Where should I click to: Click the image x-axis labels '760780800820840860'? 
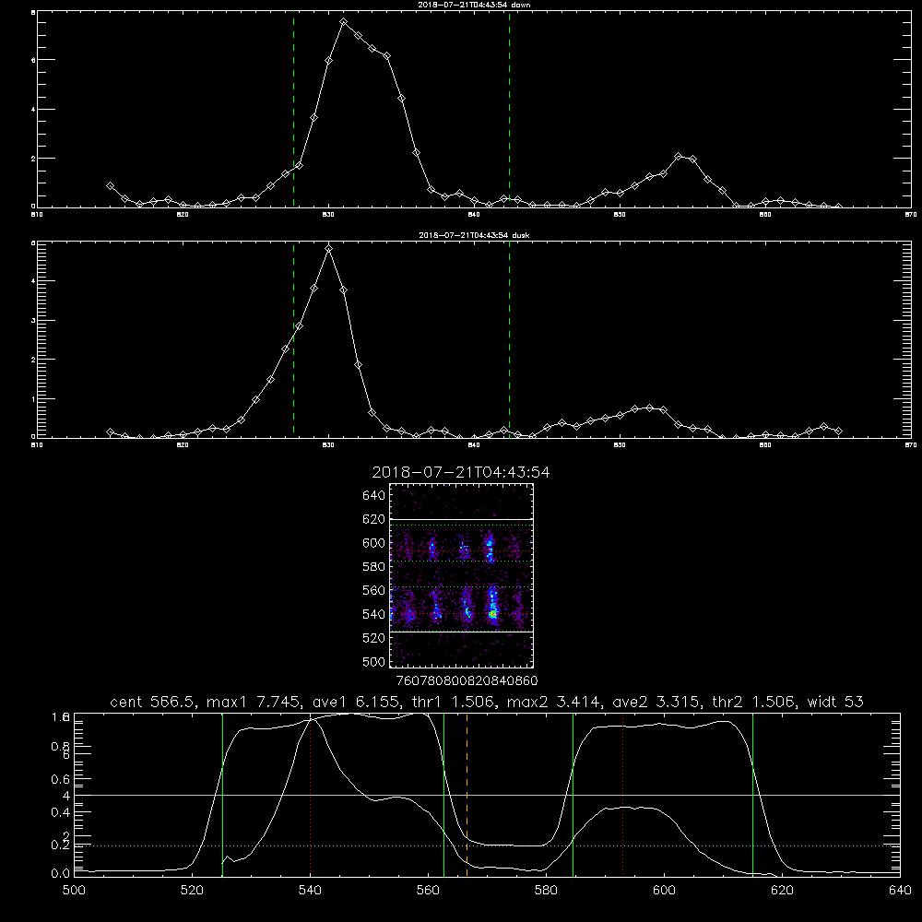pyautogui.click(x=467, y=680)
